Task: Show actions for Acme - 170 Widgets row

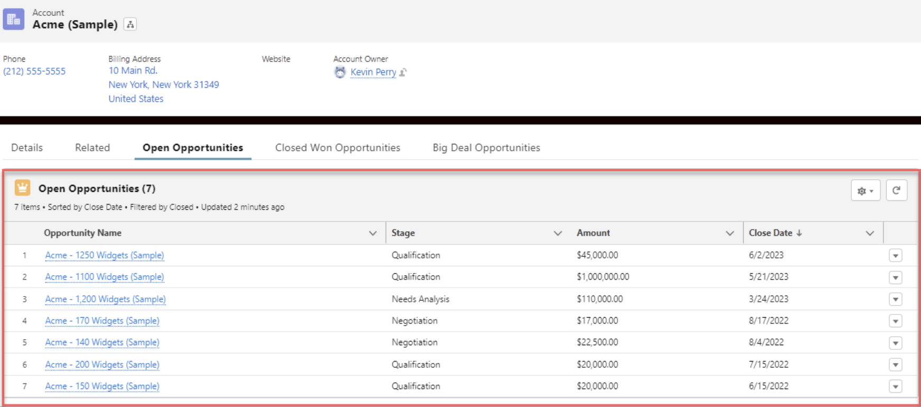Action: coord(895,321)
